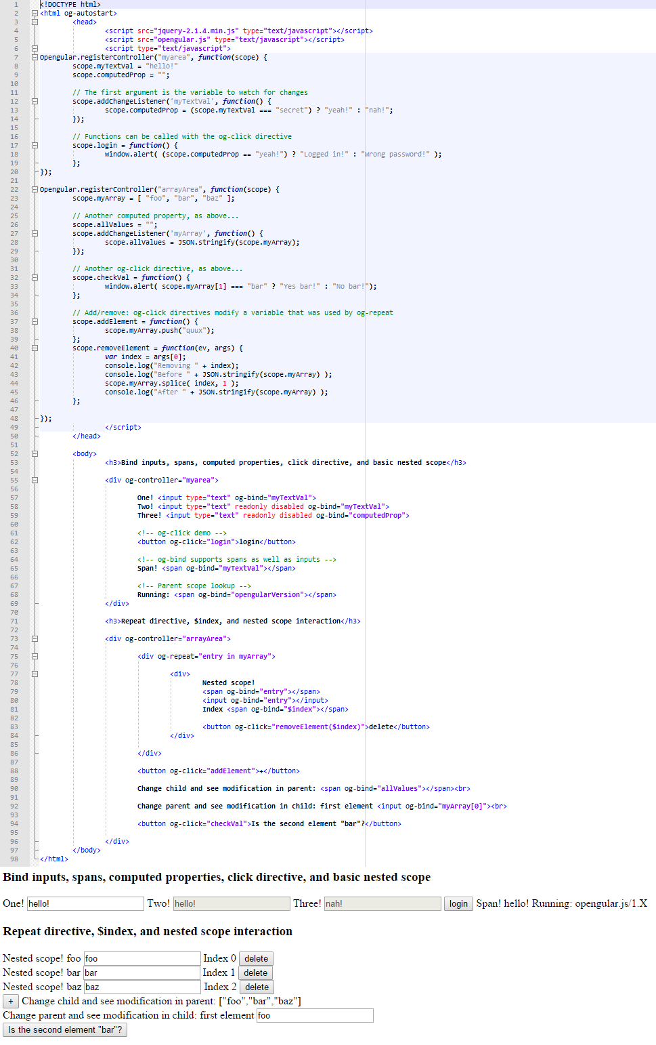Image resolution: width=656 pixels, height=1045 pixels.
Task: Click the closing </html> tag line
Action: [x=54, y=859]
